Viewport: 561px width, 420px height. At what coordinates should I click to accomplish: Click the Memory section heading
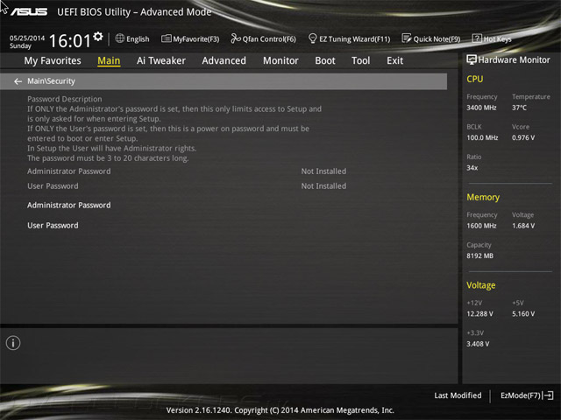(483, 197)
